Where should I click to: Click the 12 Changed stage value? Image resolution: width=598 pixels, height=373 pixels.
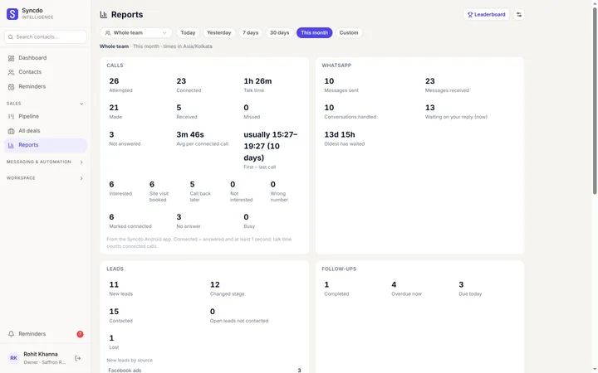215,284
